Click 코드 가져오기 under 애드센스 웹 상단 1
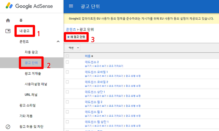219x131 pixels. (116, 126)
